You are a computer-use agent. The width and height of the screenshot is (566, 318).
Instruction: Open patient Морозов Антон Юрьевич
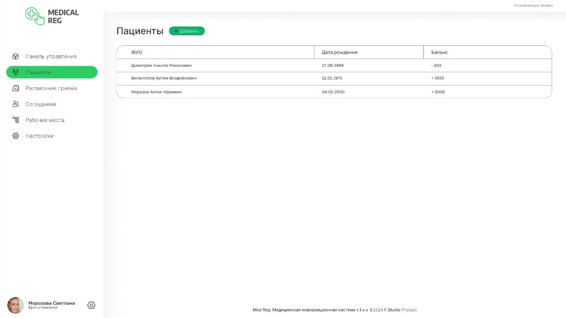pyautogui.click(x=156, y=92)
